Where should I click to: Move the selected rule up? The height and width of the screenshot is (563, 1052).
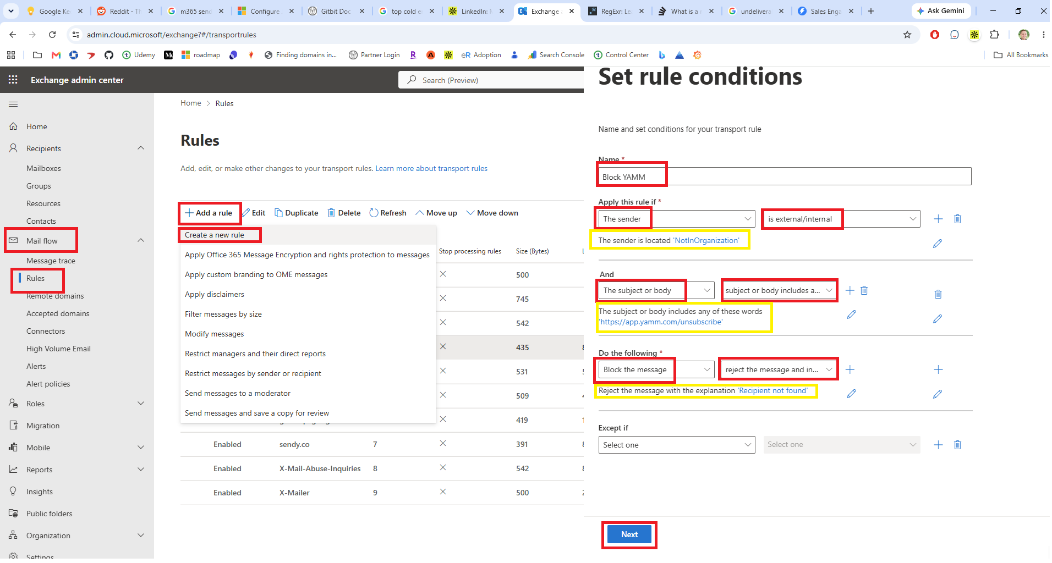tap(436, 213)
